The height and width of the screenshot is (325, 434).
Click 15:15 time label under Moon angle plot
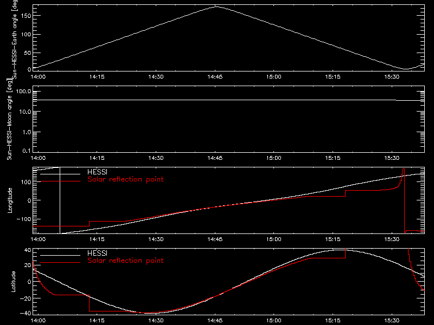[x=333, y=158]
